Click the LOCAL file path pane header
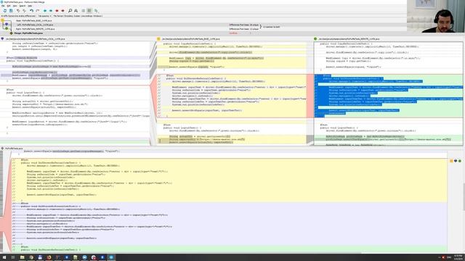The height and width of the screenshot is (261, 465). tap(36, 38)
